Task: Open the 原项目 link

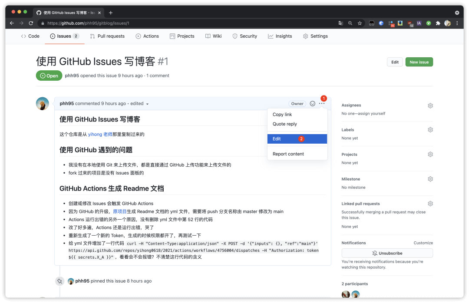Action: click(120, 211)
